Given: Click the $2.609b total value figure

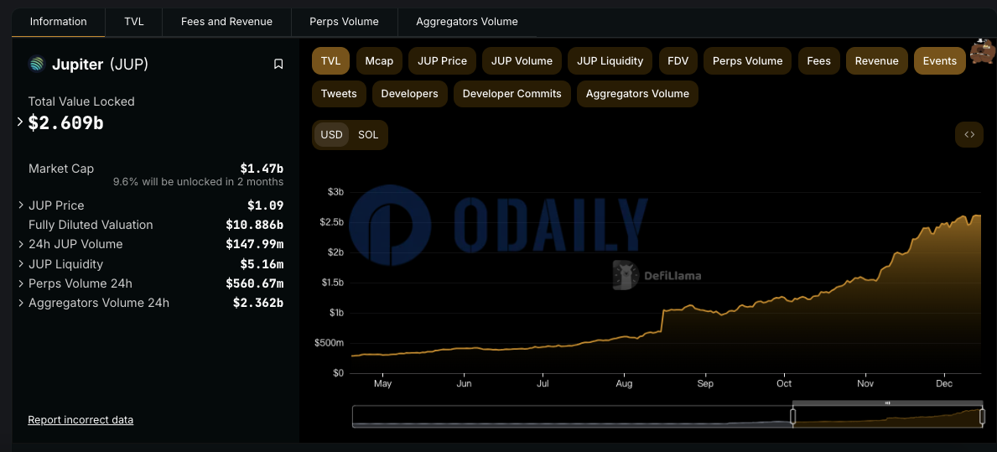Looking at the screenshot, I should 65,122.
